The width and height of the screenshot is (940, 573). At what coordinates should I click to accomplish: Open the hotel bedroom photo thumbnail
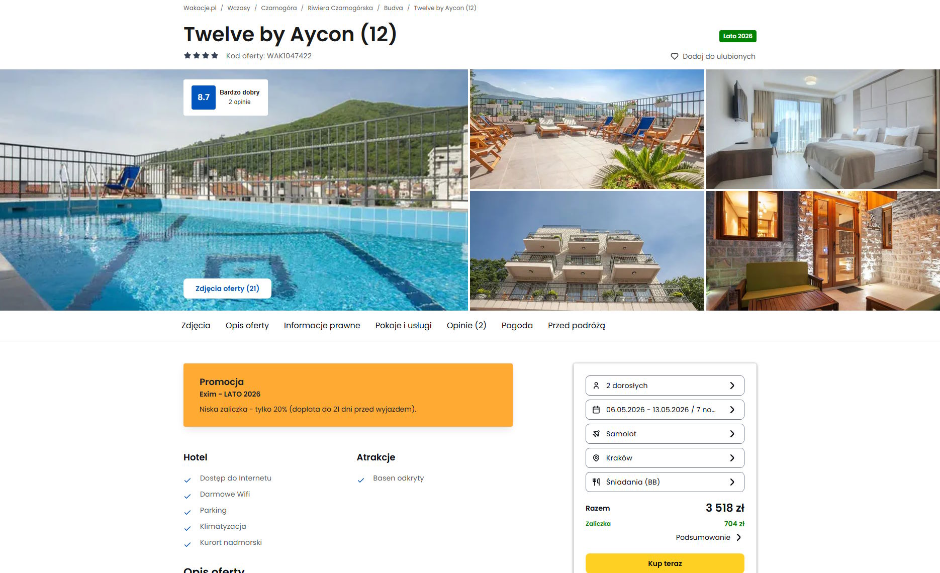click(x=823, y=129)
